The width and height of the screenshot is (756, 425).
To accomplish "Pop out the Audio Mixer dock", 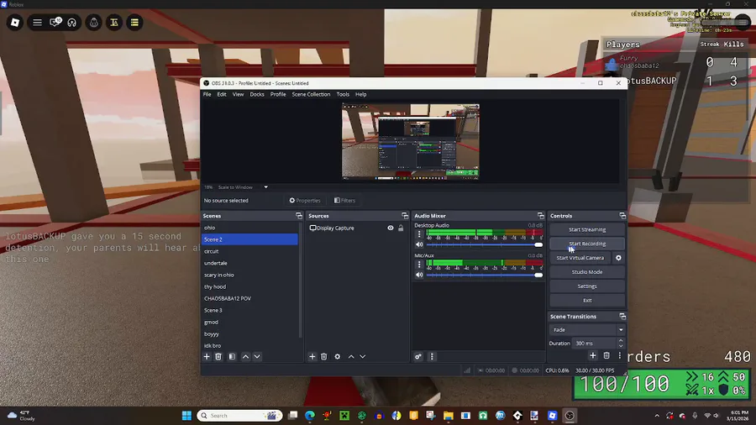I will (x=540, y=216).
